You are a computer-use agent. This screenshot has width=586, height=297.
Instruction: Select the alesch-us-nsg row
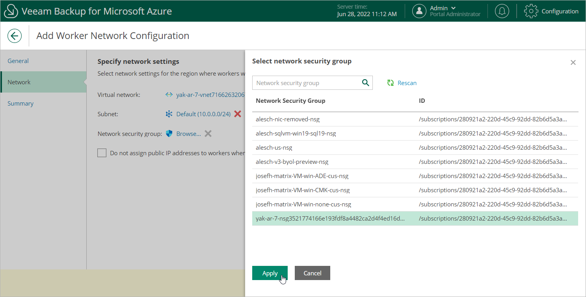tap(274, 148)
